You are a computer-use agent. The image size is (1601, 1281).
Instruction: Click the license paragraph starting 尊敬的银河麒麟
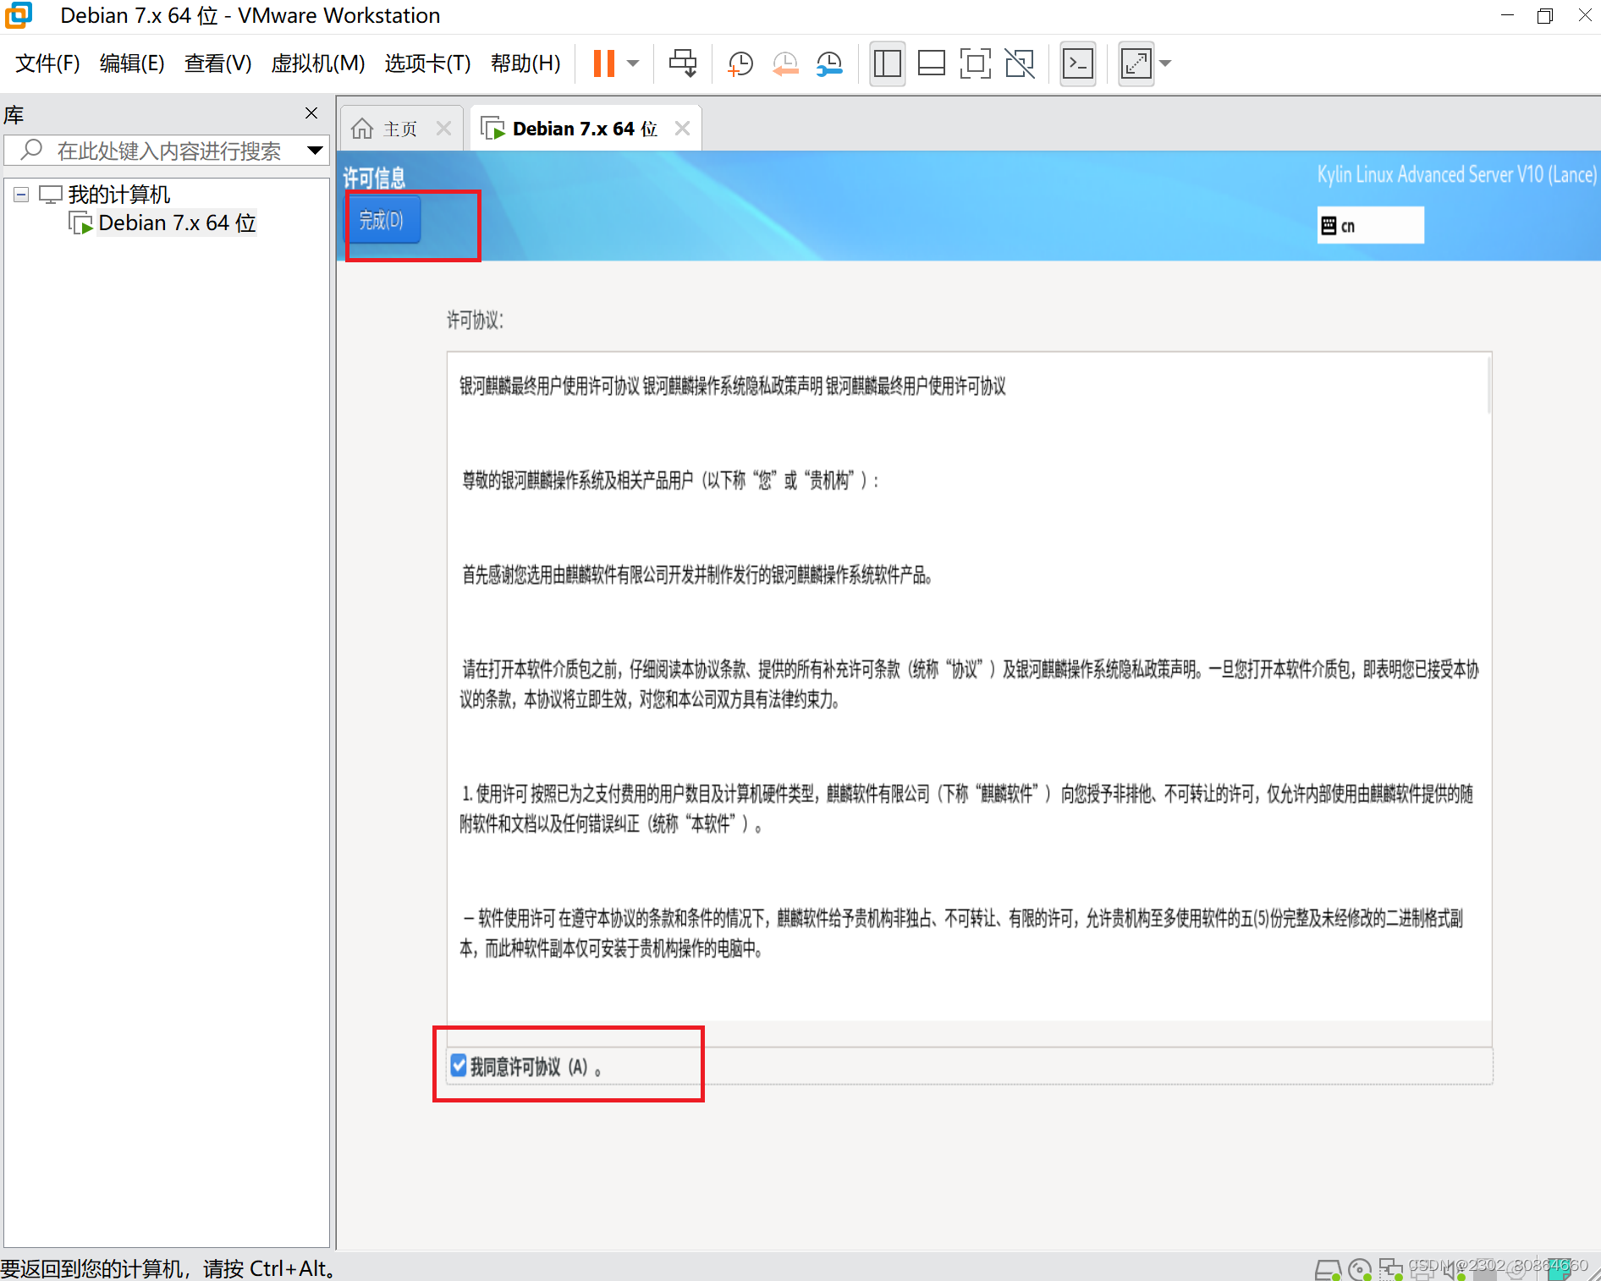click(x=671, y=481)
